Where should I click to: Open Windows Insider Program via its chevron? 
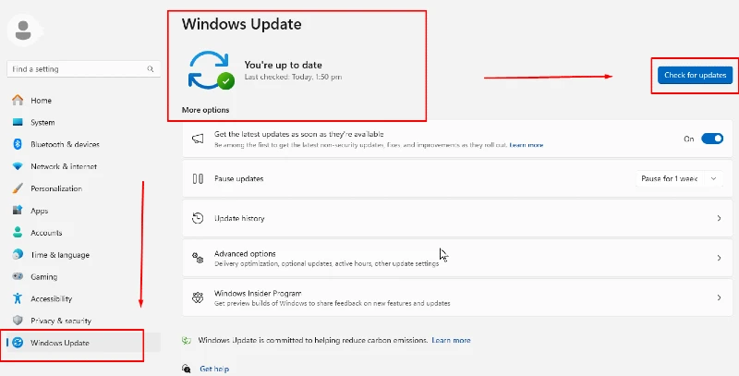click(719, 297)
